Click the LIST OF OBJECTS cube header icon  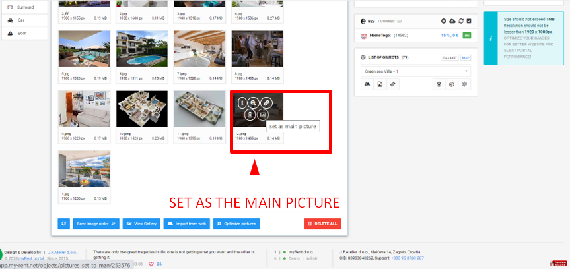coord(363,57)
